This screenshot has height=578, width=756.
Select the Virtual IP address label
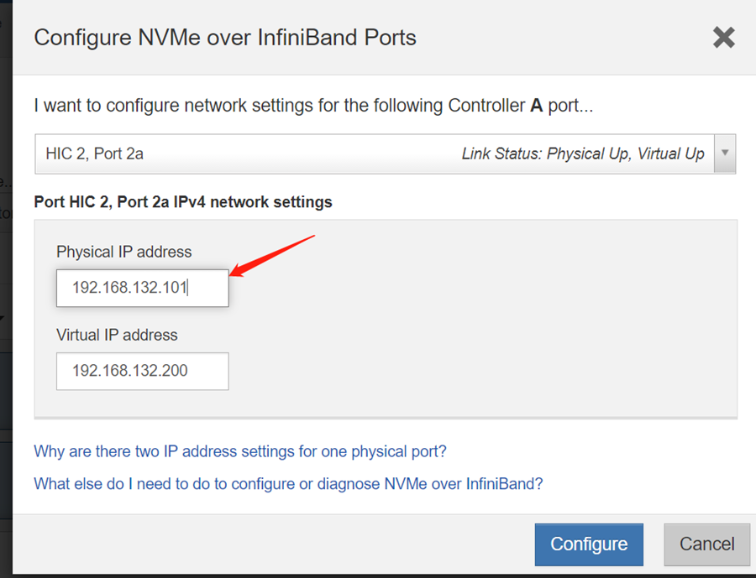pyautogui.click(x=117, y=336)
